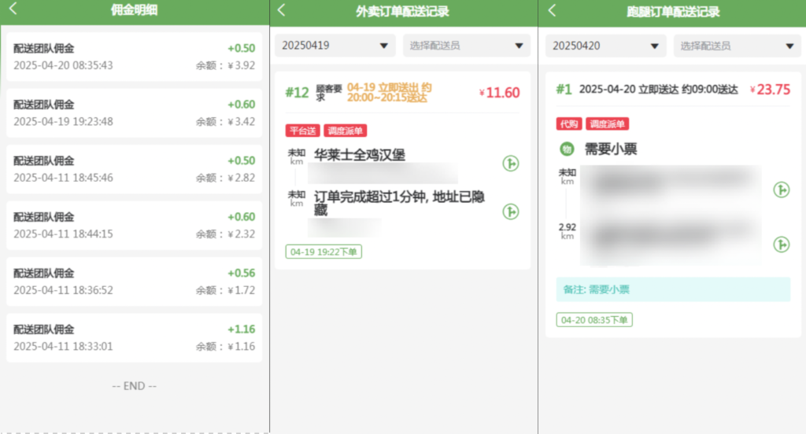Select 调度派单 tag on errand order #1
The height and width of the screenshot is (434, 806).
(x=607, y=123)
